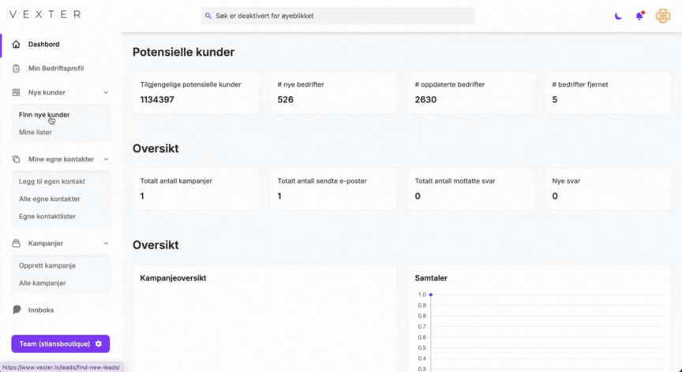Click the Totalt antall sendte e-poster card
The width and height of the screenshot is (682, 372).
tap(333, 189)
